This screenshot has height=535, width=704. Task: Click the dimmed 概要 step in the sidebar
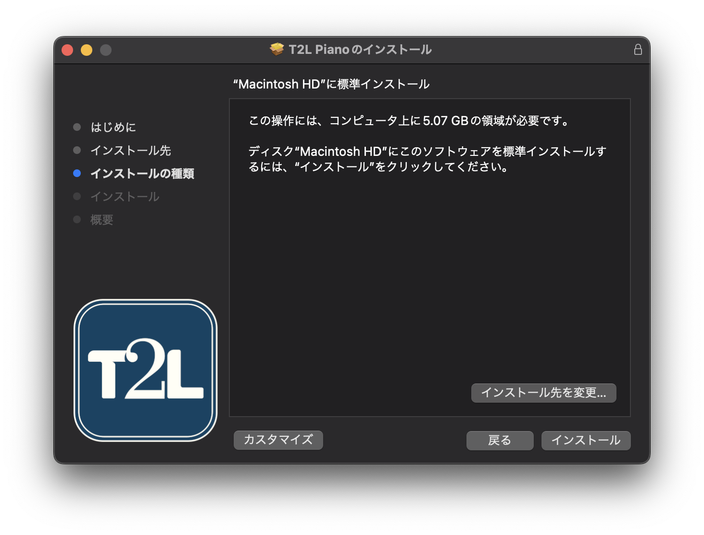click(102, 220)
